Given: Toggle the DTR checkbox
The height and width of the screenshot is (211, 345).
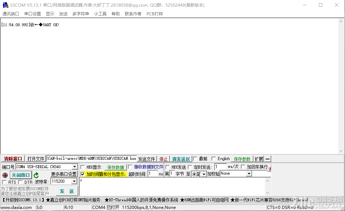Looking at the screenshot, I should click(20, 182).
